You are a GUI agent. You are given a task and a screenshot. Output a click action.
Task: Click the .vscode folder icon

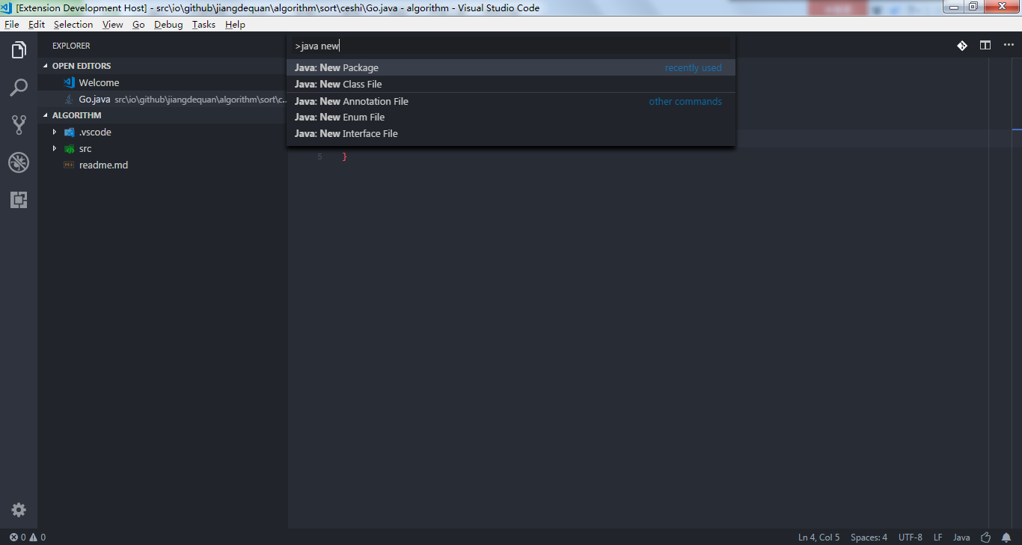(x=70, y=133)
